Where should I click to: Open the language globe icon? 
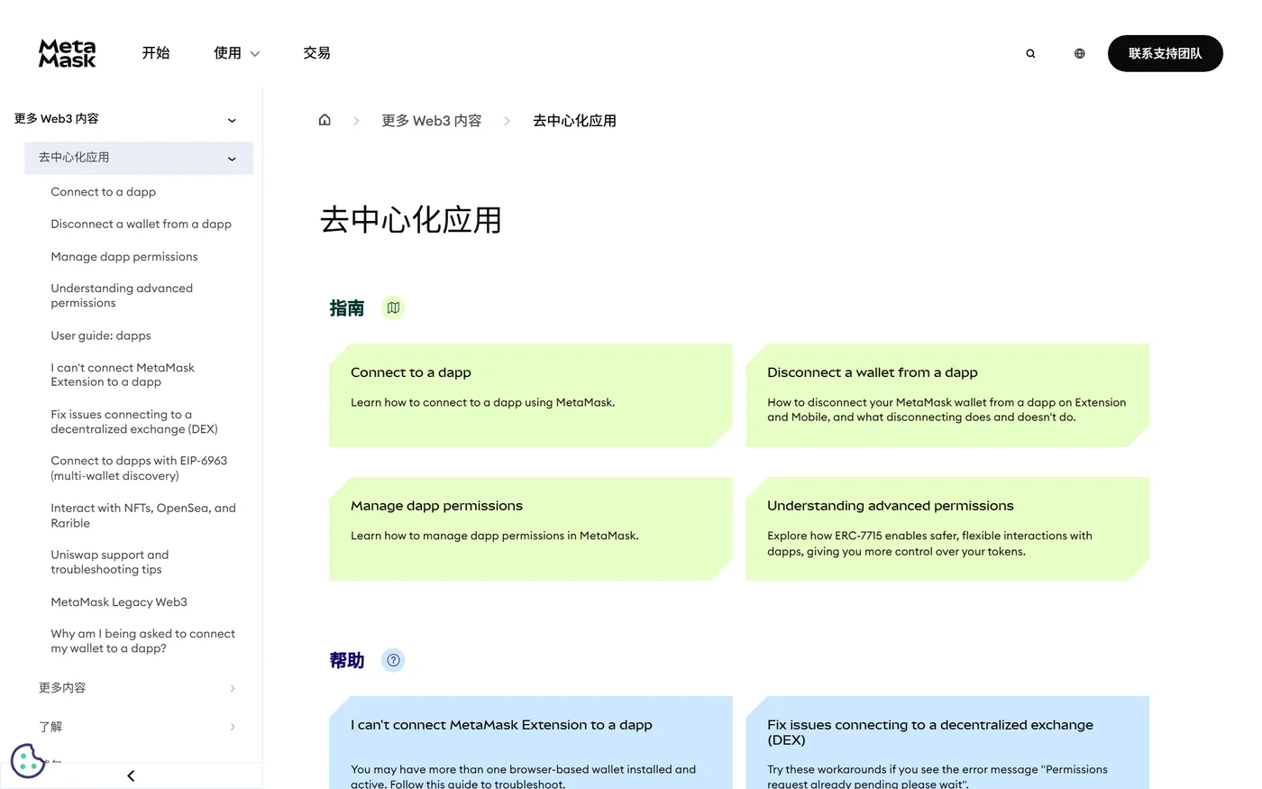click(x=1079, y=53)
